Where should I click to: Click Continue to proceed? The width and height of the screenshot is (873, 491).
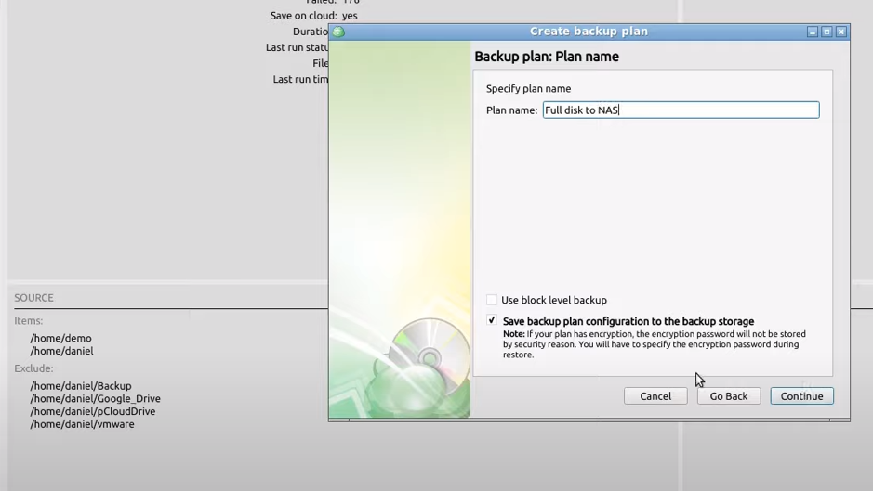coord(801,396)
